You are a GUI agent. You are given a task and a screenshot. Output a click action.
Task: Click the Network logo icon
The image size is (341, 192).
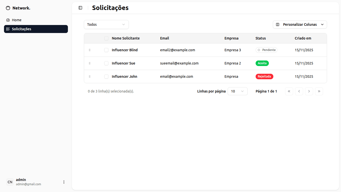[8, 8]
